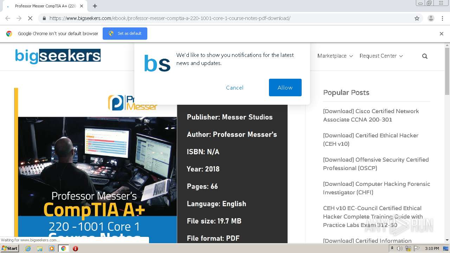
Task: Dismiss the default browser infobar
Action: pos(442,34)
